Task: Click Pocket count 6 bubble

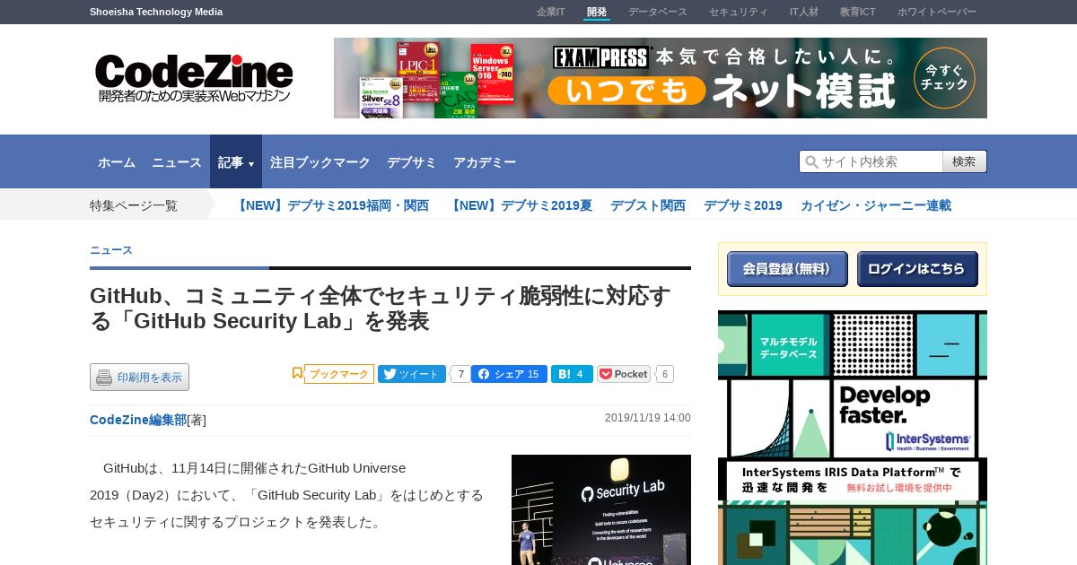Action: click(x=664, y=374)
